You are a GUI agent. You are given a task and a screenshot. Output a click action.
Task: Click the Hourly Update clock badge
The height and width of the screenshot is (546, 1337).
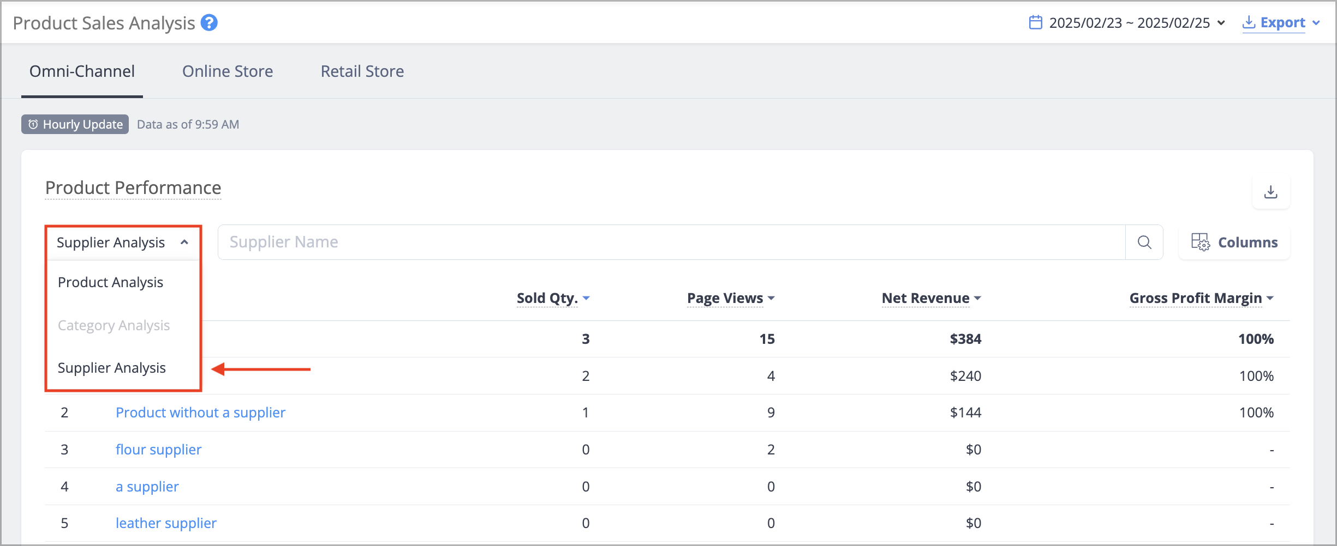coord(75,124)
